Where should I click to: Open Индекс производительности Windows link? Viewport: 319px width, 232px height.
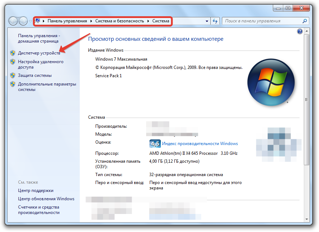200,144
